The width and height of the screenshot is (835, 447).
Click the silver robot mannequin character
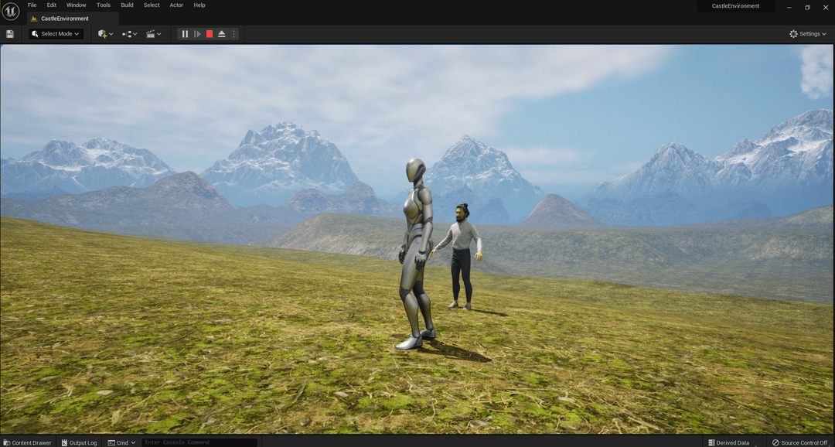pos(417,254)
